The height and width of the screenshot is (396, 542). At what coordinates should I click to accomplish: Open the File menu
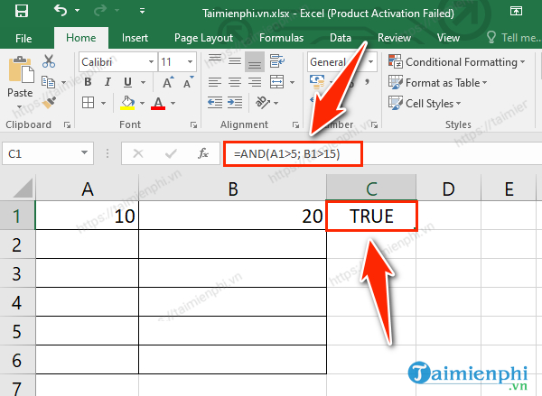pyautogui.click(x=23, y=38)
